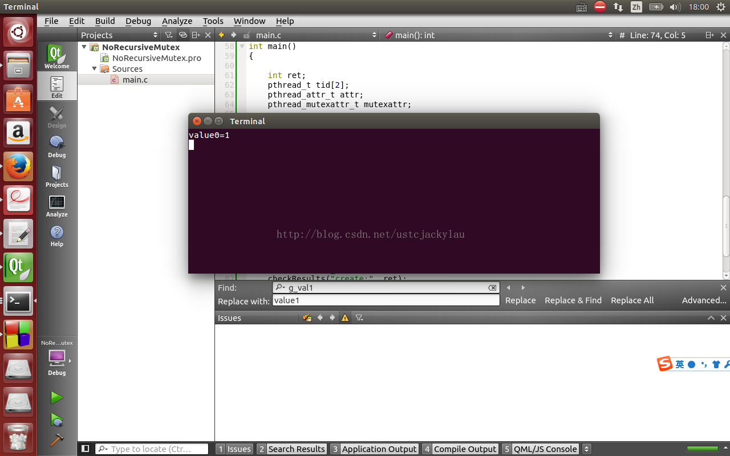Click Replace All button
Viewport: 730px width, 456px height.
click(x=632, y=300)
